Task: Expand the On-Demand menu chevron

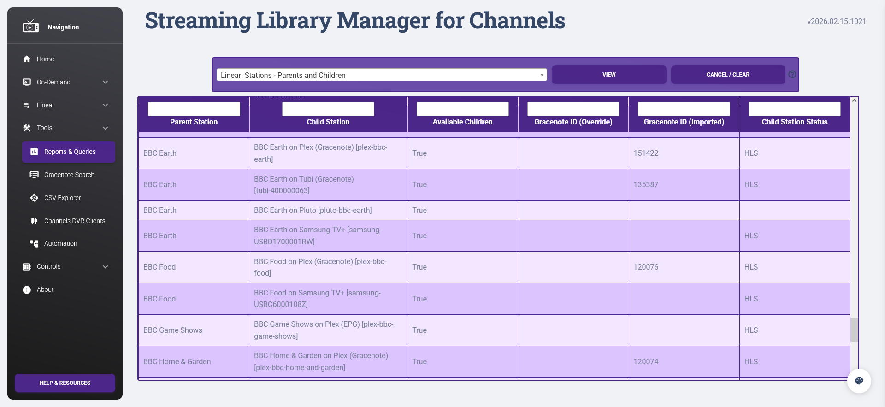Action: (x=106, y=82)
